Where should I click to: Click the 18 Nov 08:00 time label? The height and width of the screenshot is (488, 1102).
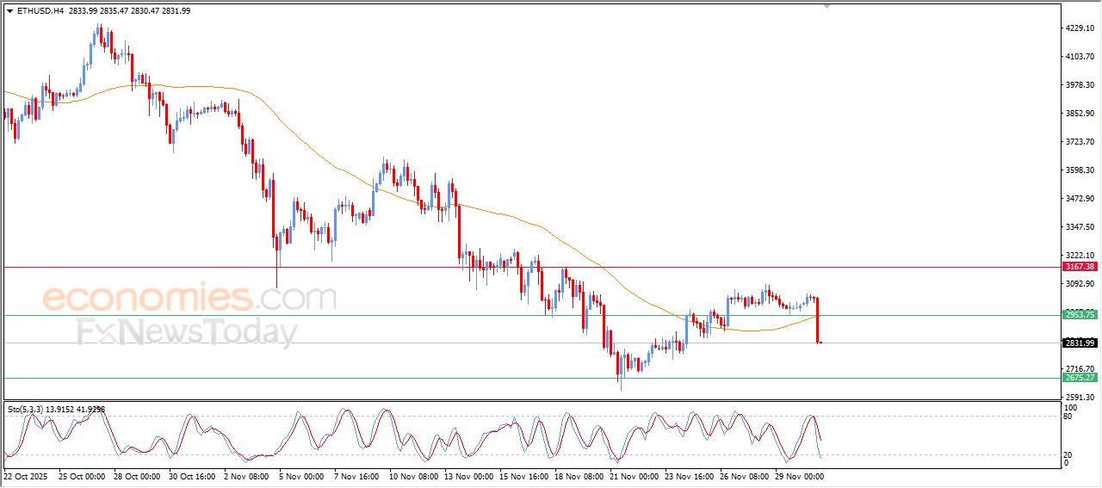coord(578,475)
